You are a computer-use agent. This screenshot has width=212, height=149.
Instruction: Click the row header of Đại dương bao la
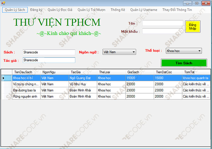tap(7, 90)
